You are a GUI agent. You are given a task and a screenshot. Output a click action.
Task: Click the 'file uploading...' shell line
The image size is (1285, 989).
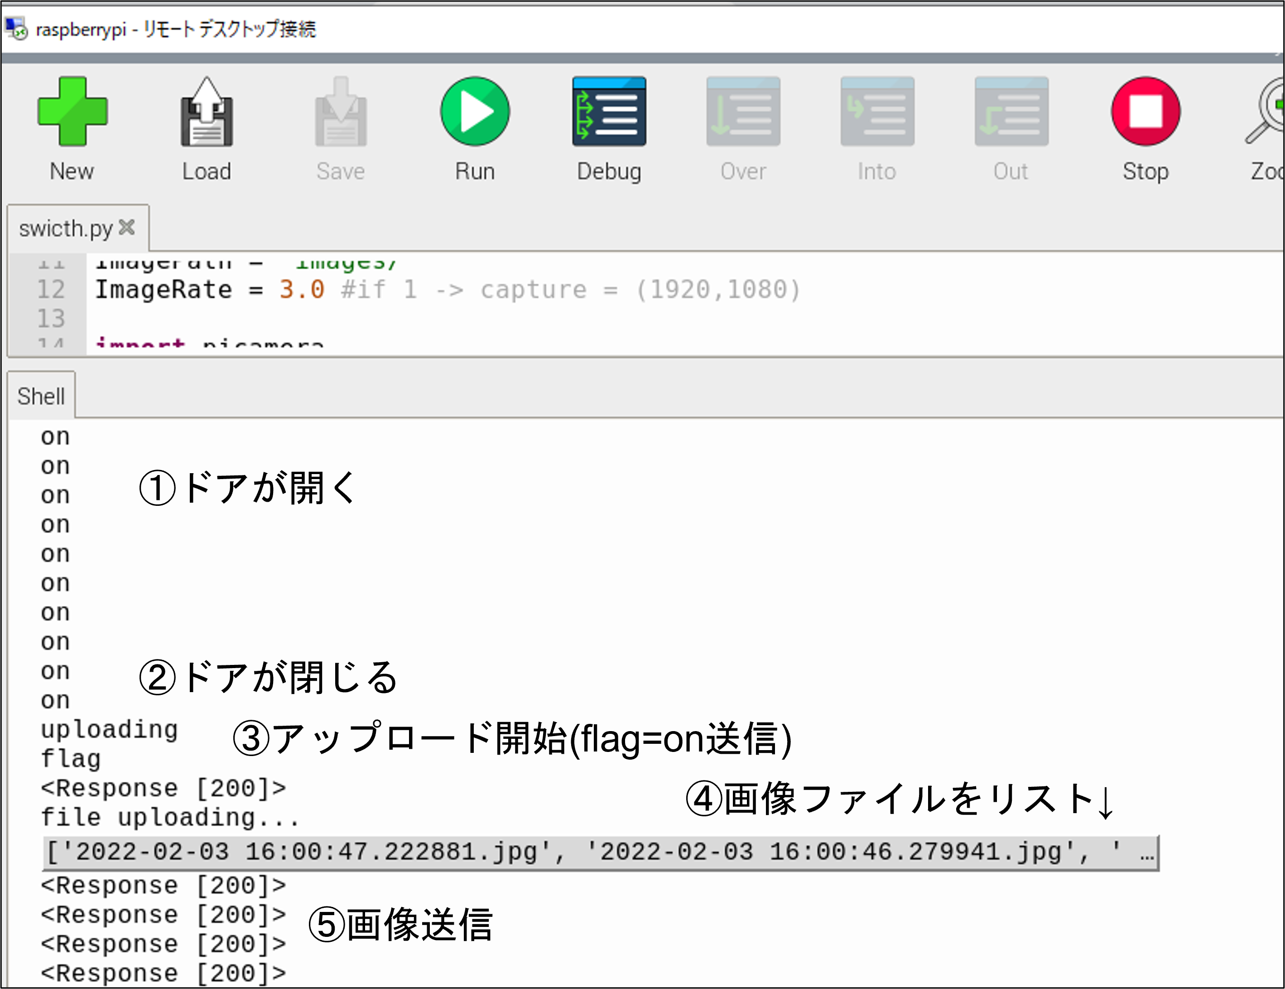click(x=169, y=818)
